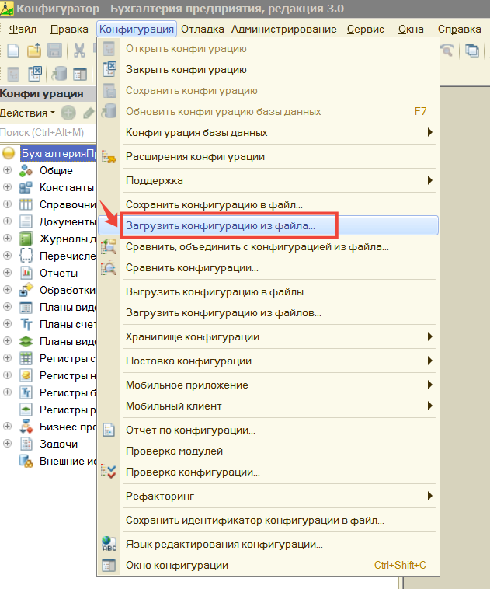Expand the Справочники tree node
Screen dimensions: 490x589
(x=7, y=204)
